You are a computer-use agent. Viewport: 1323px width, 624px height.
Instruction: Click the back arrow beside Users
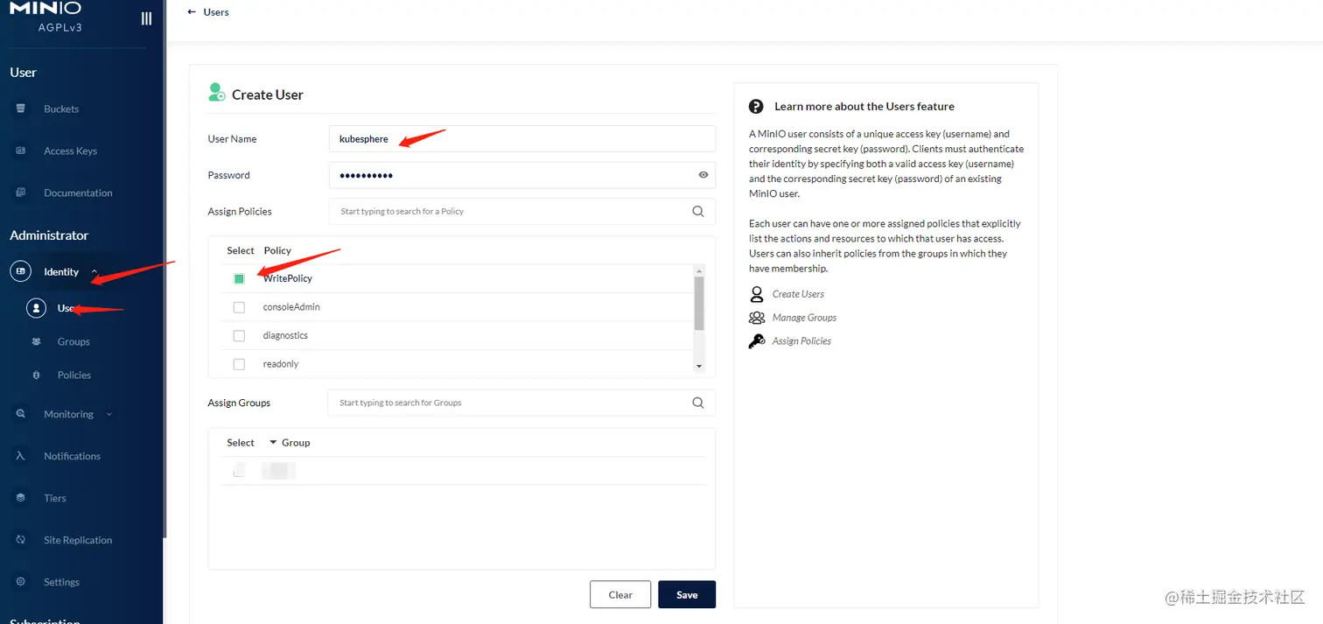pos(192,12)
